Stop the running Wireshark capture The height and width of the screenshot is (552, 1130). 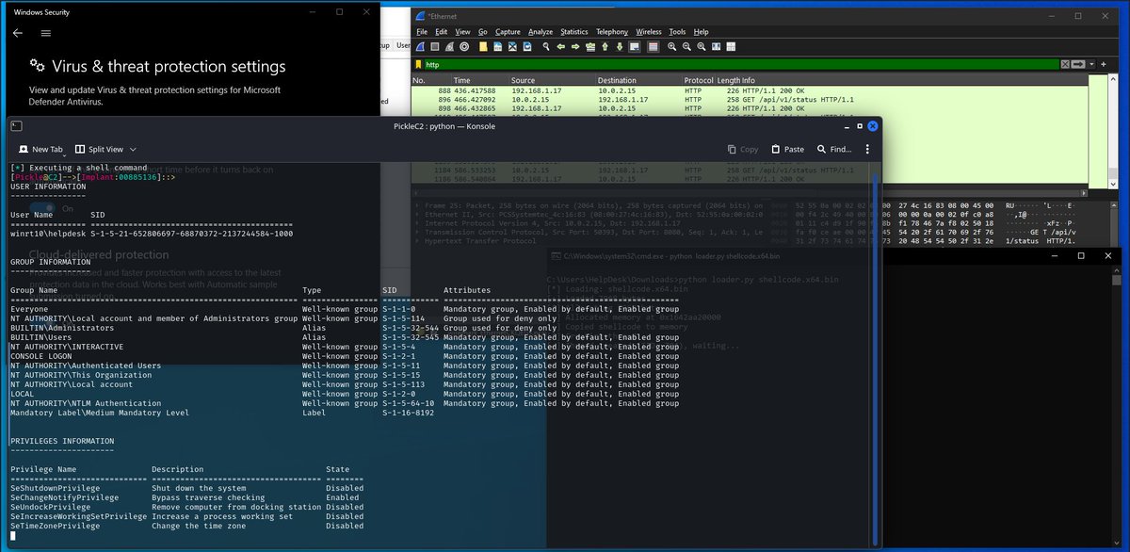[x=434, y=46]
